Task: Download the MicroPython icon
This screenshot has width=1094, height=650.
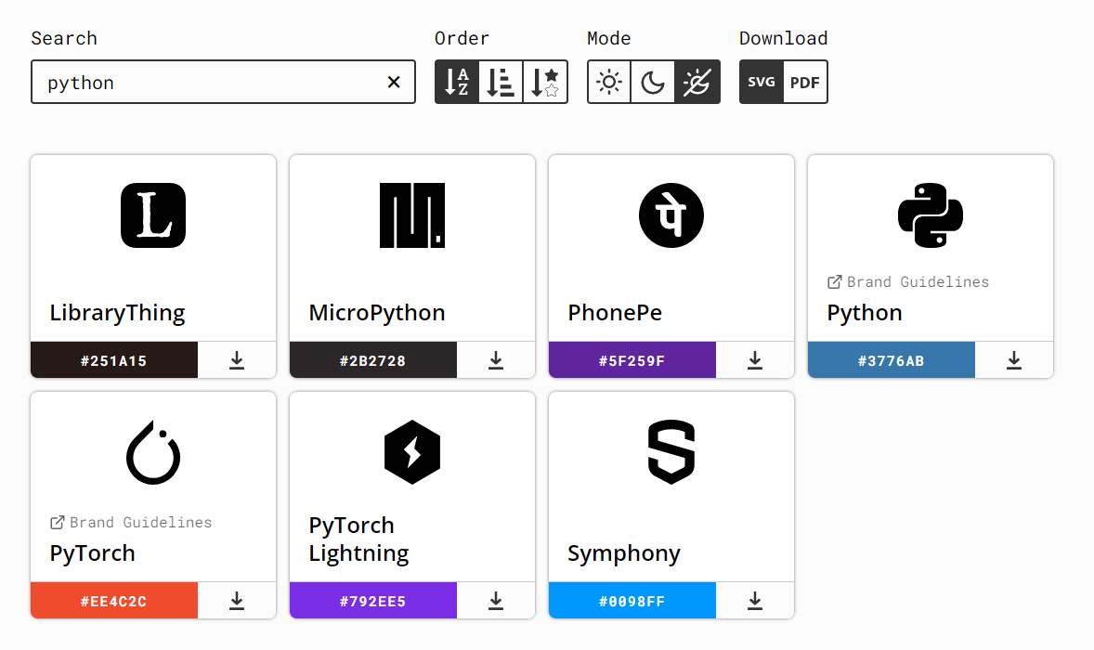Action: pos(496,360)
